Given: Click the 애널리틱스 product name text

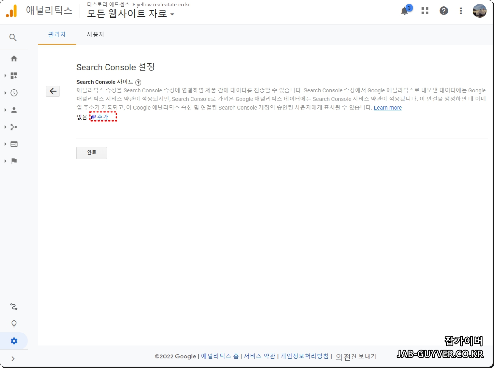Looking at the screenshot, I should tap(49, 10).
